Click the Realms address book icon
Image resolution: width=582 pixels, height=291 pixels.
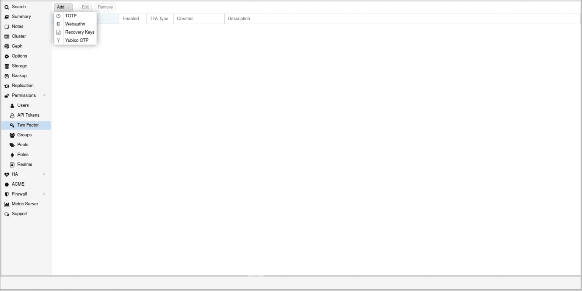12,164
